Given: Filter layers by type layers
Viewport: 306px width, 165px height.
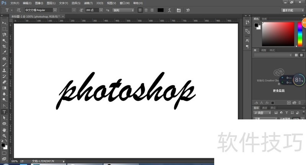Looking at the screenshot, I should click(286, 113).
